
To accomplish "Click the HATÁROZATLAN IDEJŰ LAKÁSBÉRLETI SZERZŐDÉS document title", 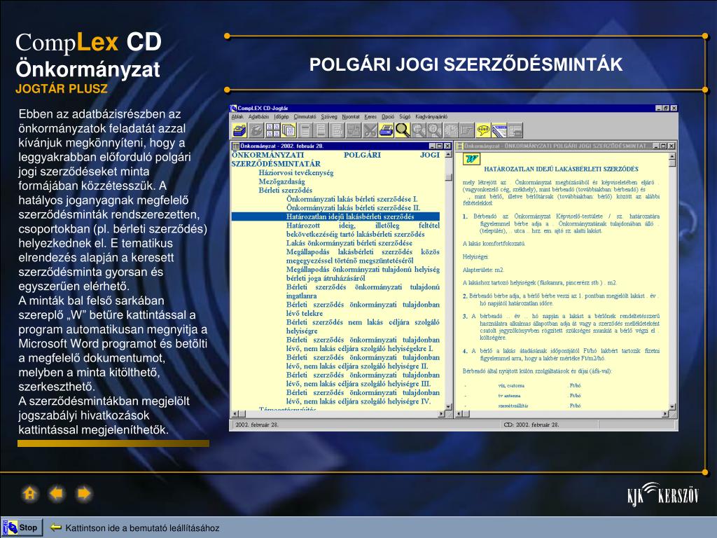I will click(x=561, y=169).
